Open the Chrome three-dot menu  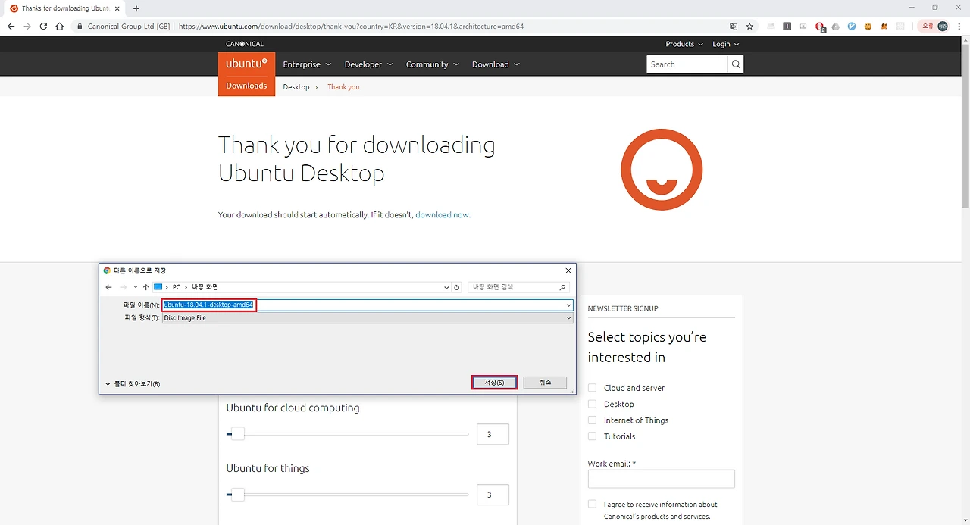[x=959, y=26]
